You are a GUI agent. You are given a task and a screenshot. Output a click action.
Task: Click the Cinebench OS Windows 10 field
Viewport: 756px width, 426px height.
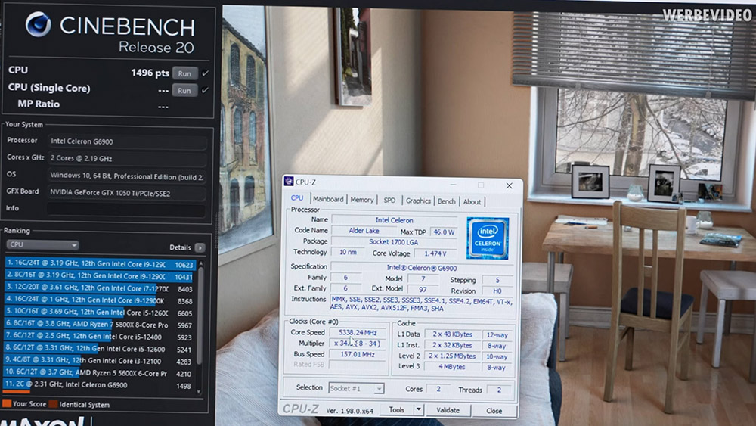127,176
